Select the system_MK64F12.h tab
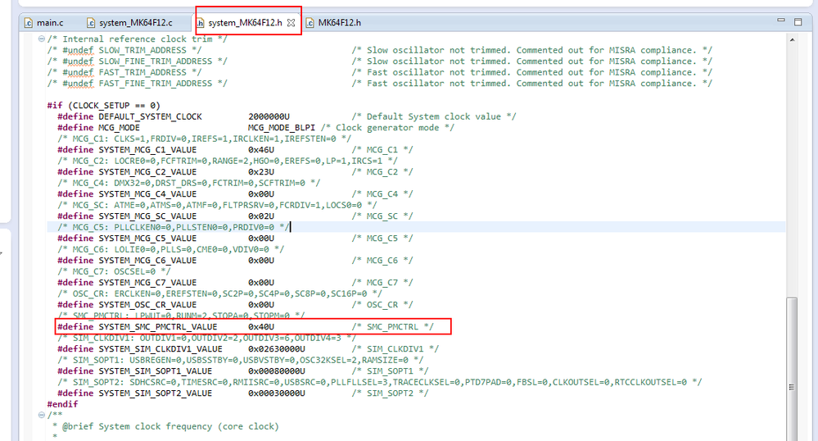The width and height of the screenshot is (818, 441). tap(245, 22)
